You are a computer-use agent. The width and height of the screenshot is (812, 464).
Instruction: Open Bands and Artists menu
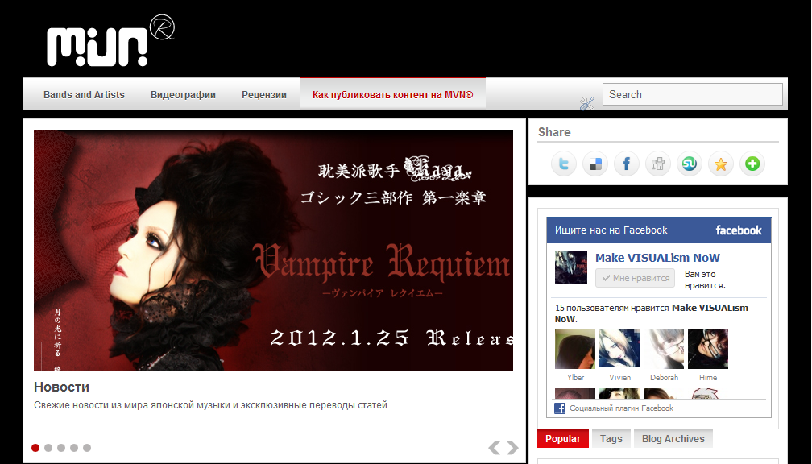pyautogui.click(x=84, y=95)
